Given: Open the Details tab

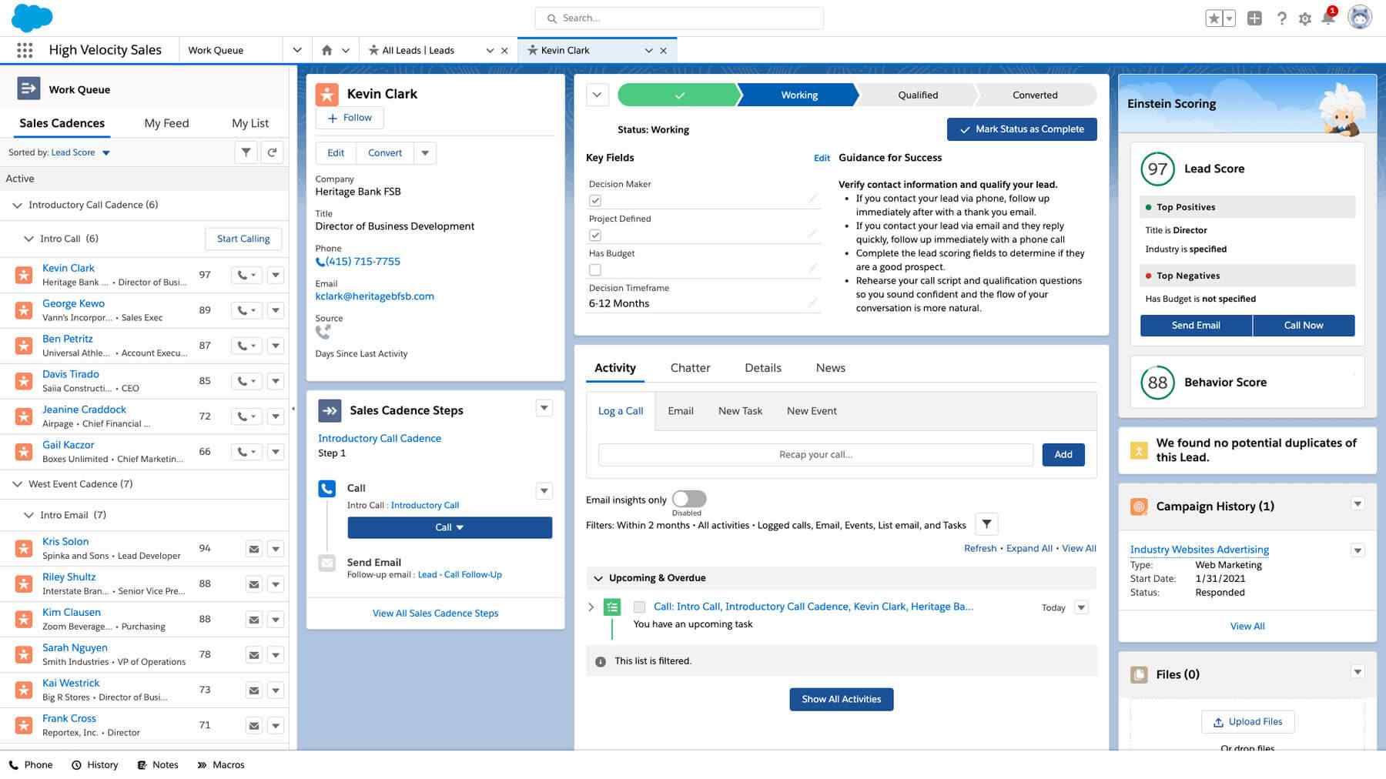Looking at the screenshot, I should [763, 368].
